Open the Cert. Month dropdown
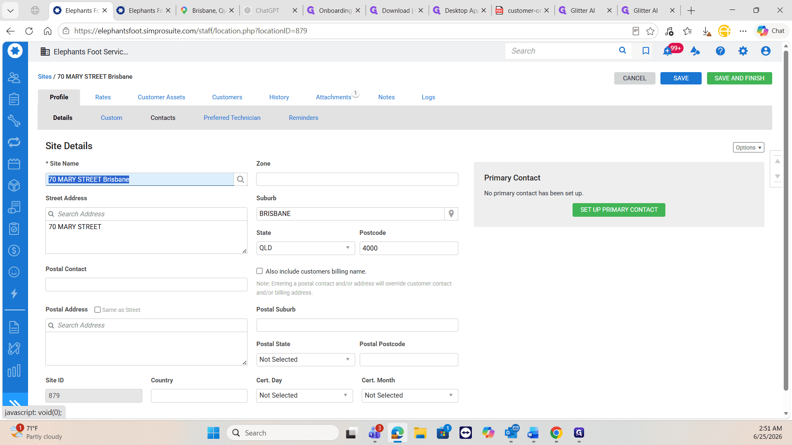792x445 pixels. click(x=410, y=396)
